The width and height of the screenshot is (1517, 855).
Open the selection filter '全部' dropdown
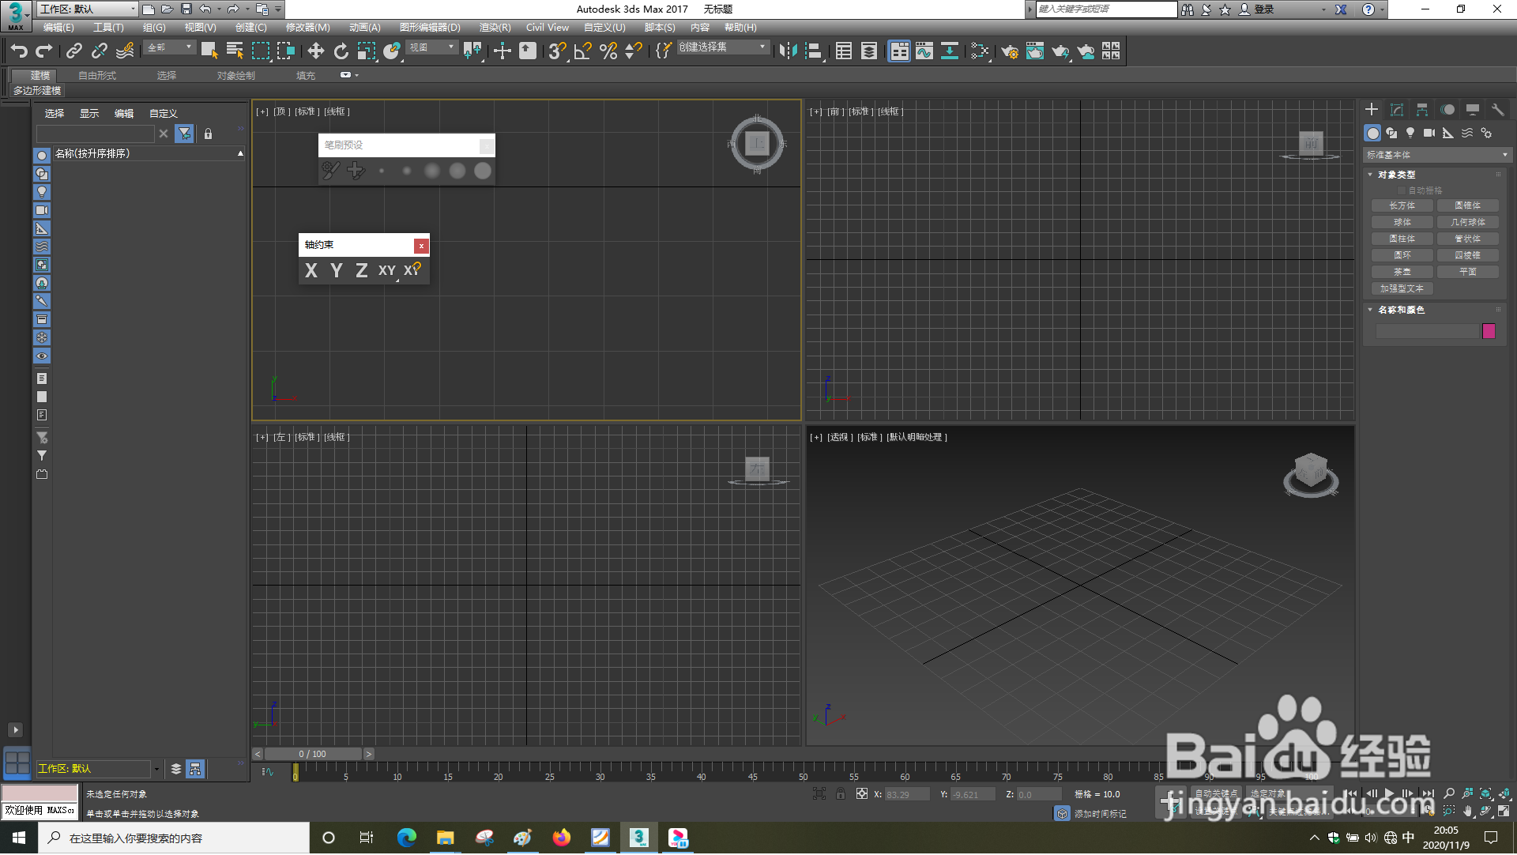click(170, 48)
